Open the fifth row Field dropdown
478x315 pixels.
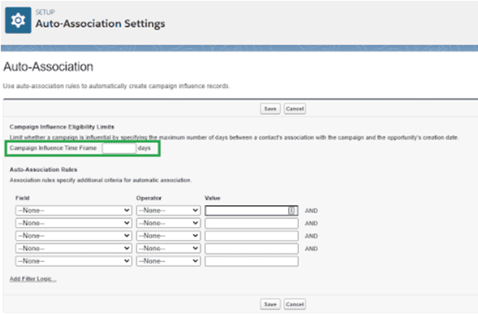tap(74, 261)
